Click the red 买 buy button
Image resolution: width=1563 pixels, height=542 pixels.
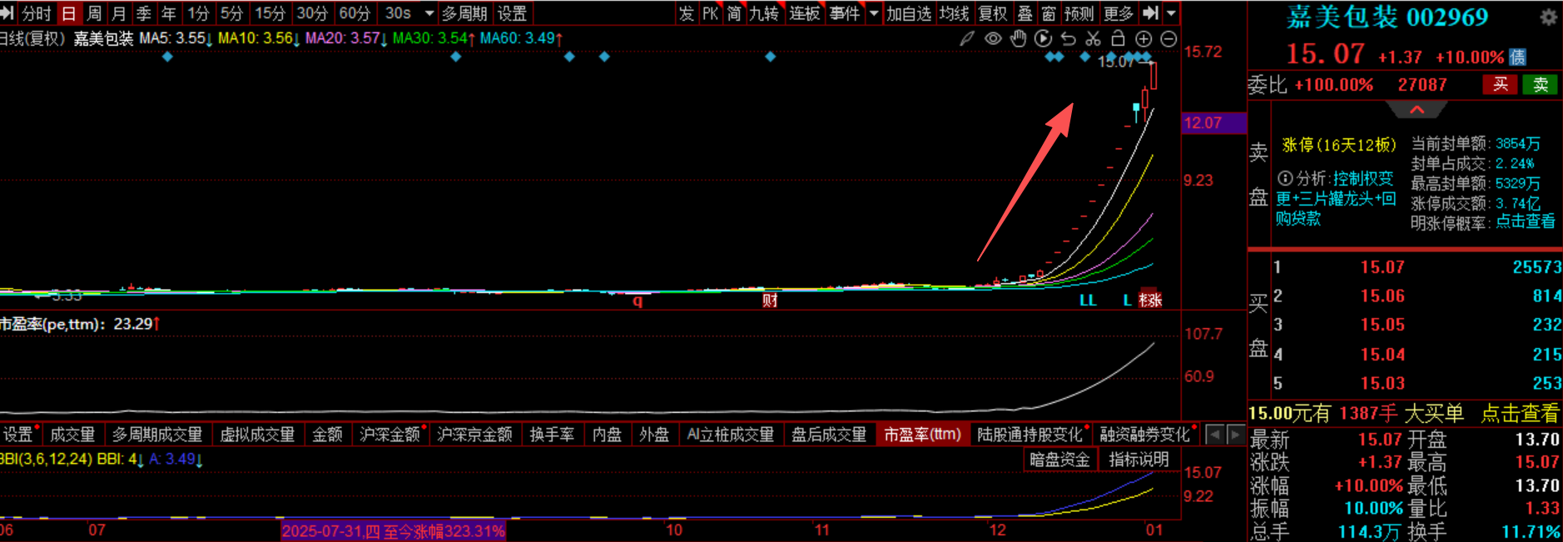point(1501,84)
